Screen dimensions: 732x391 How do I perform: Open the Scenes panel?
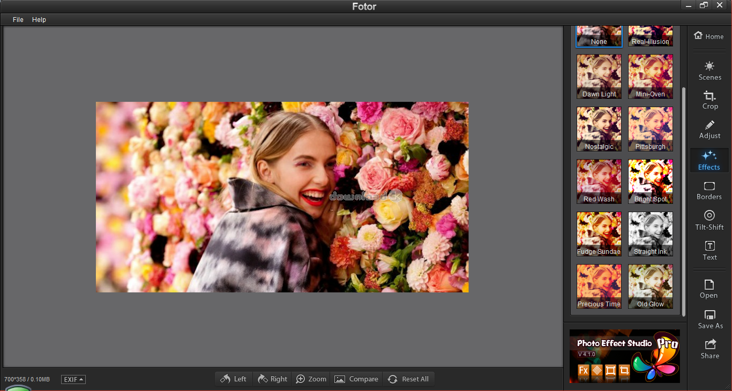pyautogui.click(x=709, y=71)
